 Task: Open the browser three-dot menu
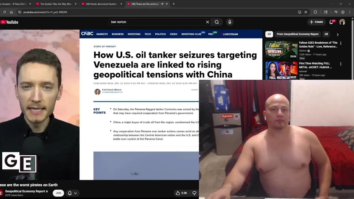350,12
